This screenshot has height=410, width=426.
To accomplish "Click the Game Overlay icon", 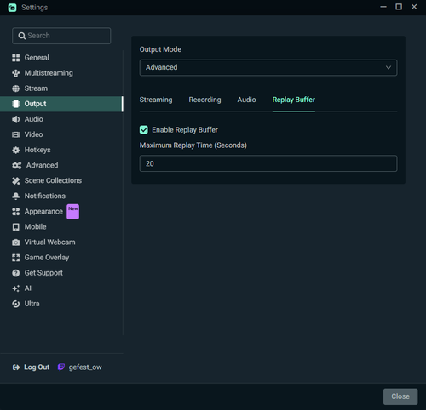I will coord(16,258).
